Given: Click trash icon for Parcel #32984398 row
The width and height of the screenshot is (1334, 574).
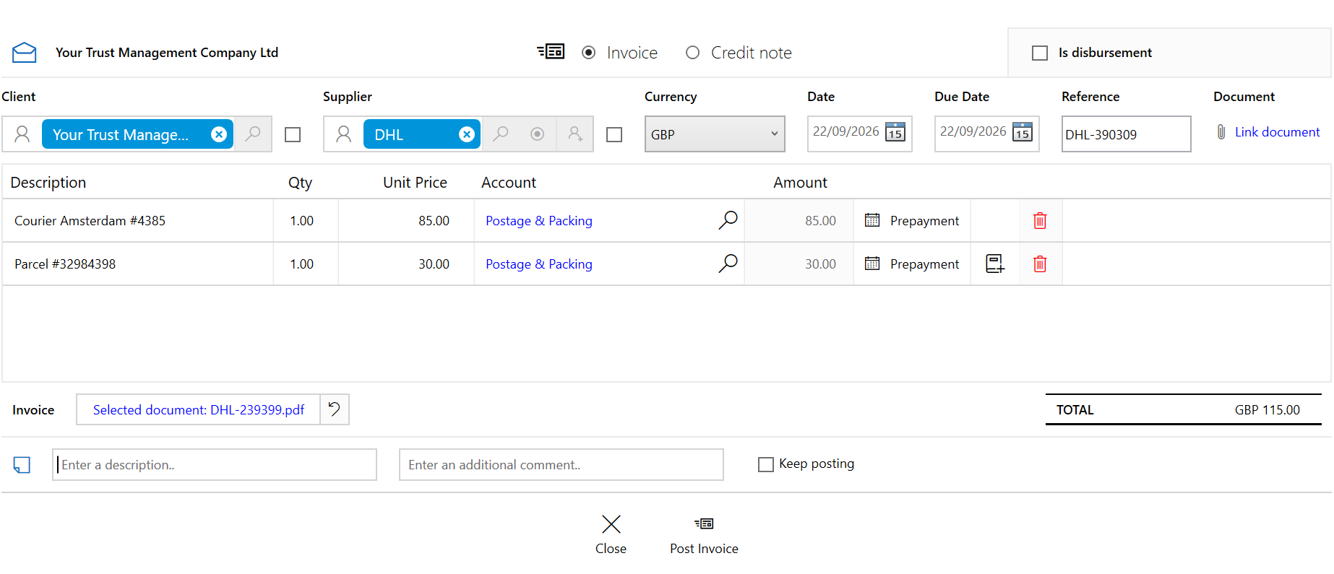Looking at the screenshot, I should point(1040,264).
